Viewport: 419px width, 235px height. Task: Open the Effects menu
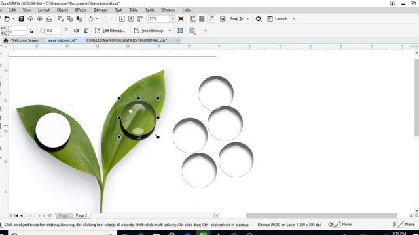click(x=81, y=10)
